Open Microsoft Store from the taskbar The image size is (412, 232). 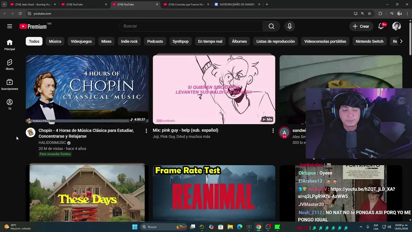tap(221, 227)
